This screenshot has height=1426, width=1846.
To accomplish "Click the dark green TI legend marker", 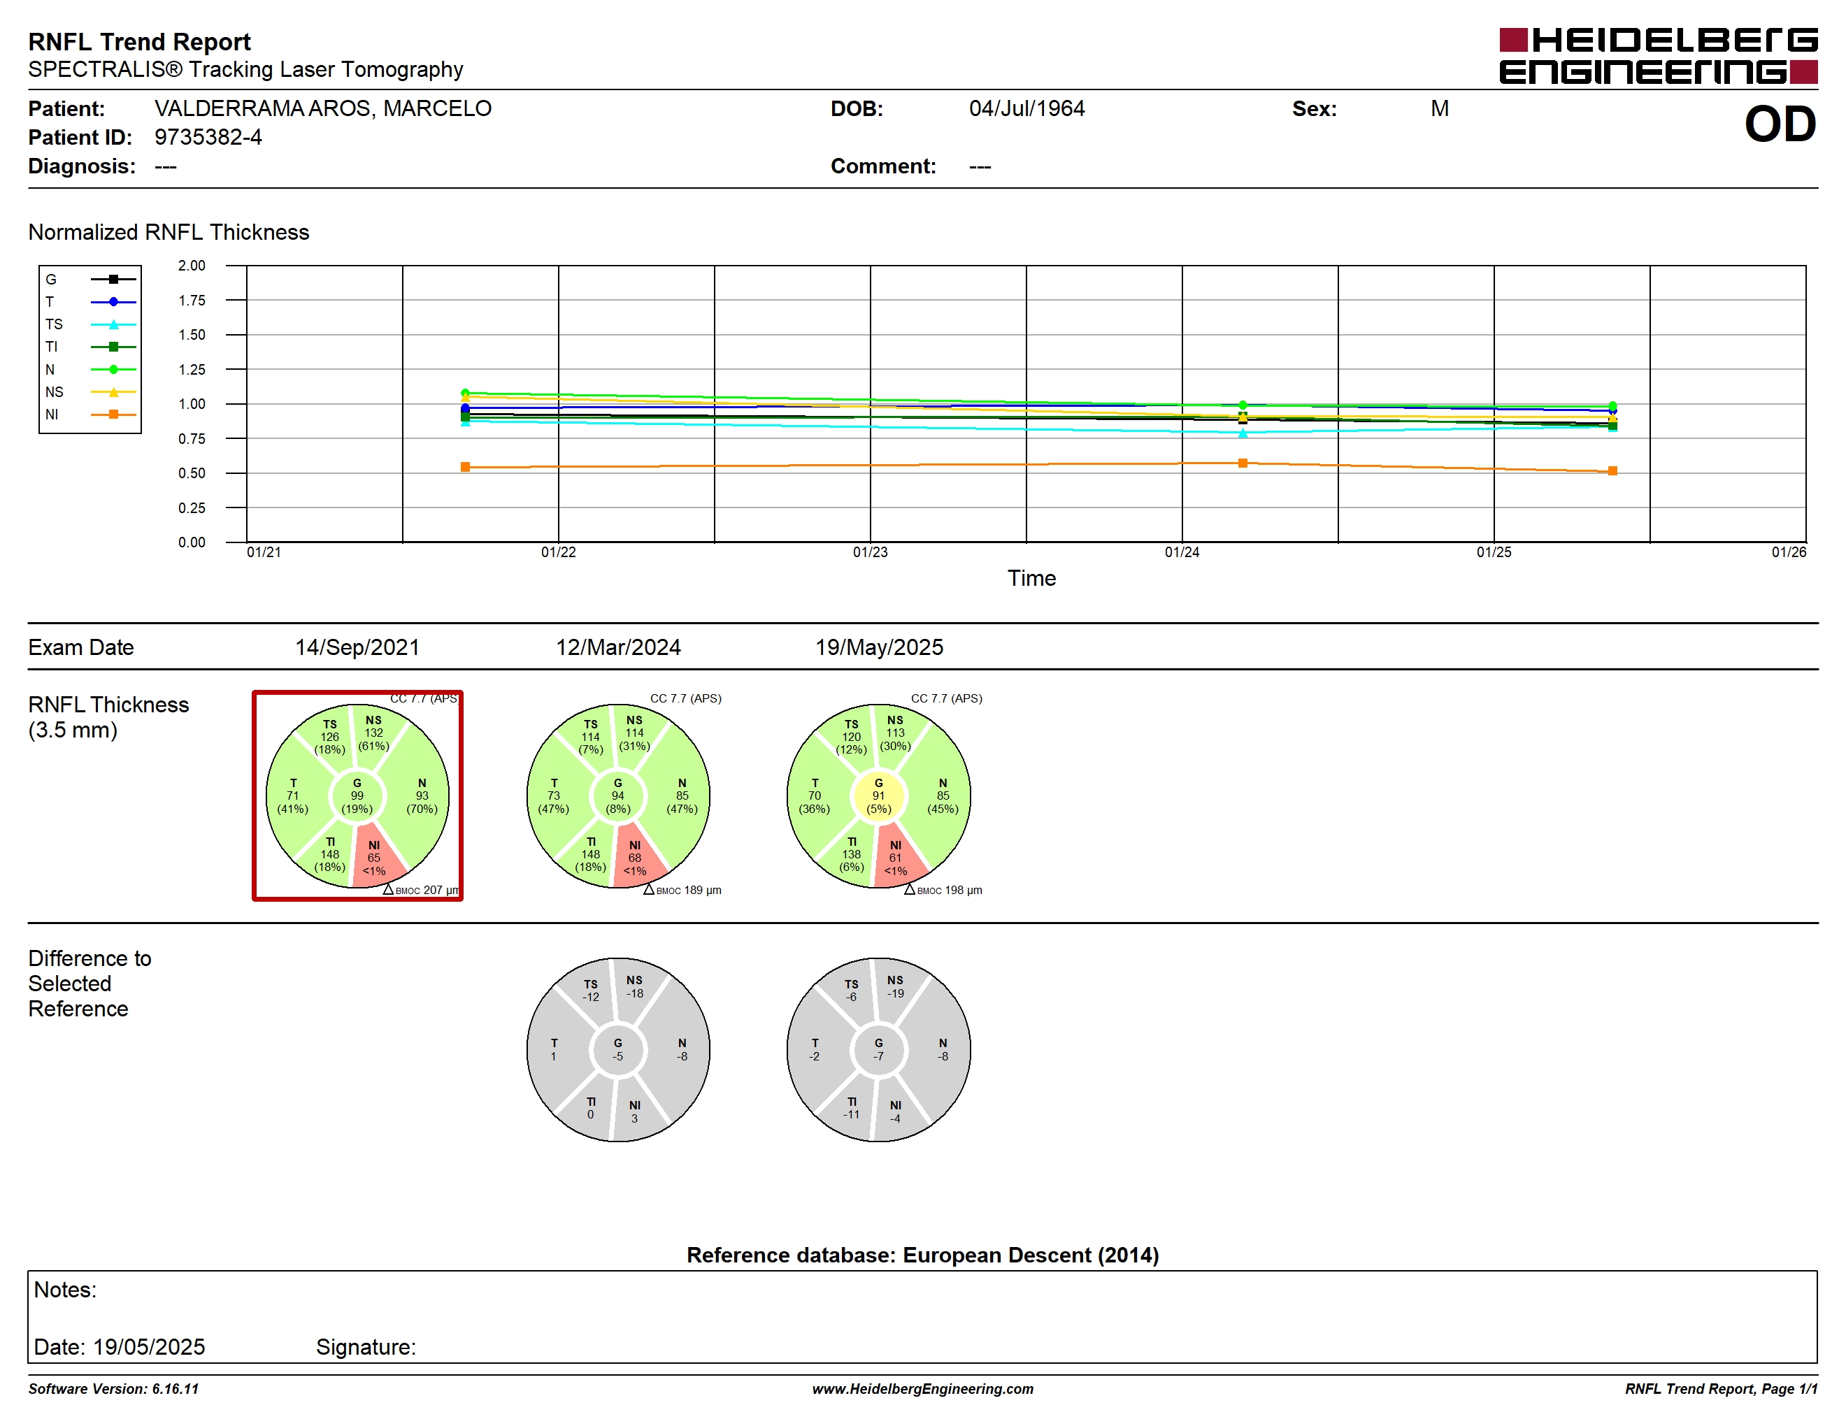I will [113, 346].
